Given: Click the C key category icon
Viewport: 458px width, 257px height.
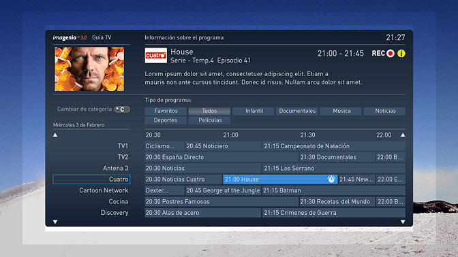Looking at the screenshot, I should coord(122,109).
